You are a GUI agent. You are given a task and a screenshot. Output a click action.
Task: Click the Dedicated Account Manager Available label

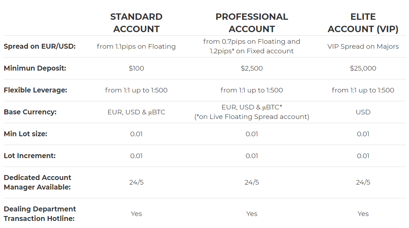(x=37, y=182)
